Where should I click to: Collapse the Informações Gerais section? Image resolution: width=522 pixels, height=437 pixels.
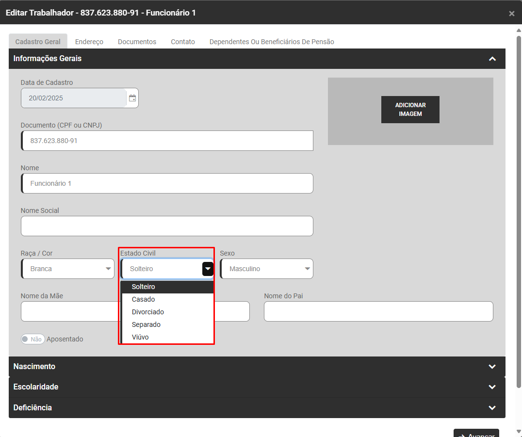[492, 59]
